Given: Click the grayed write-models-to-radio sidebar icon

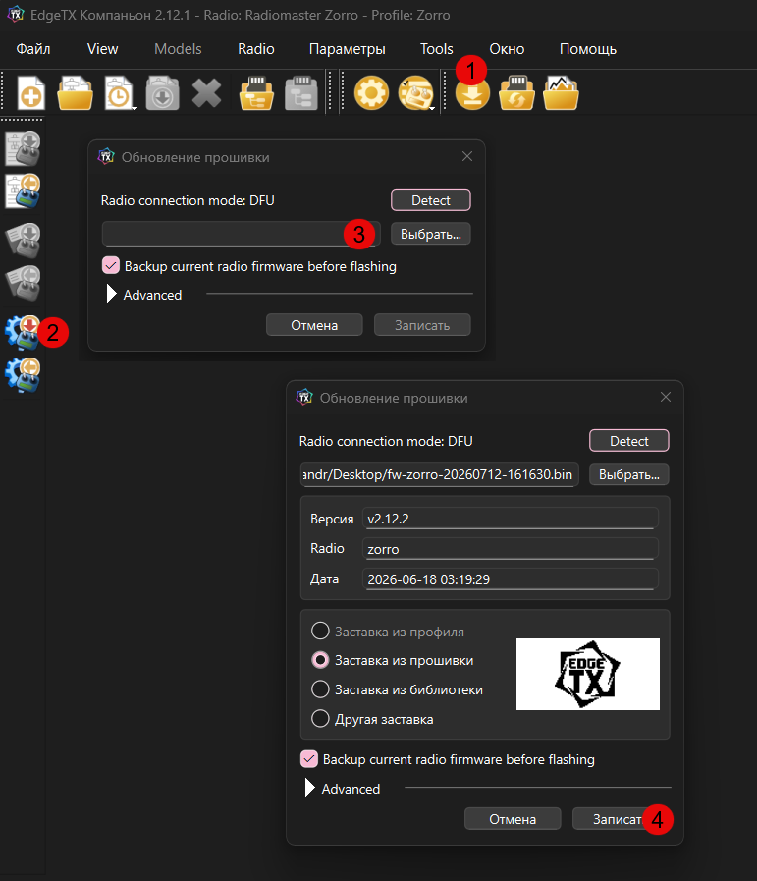Looking at the screenshot, I should [23, 148].
